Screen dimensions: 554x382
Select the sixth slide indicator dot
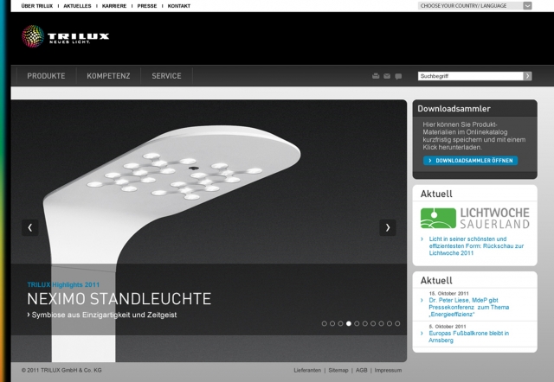[365, 323]
